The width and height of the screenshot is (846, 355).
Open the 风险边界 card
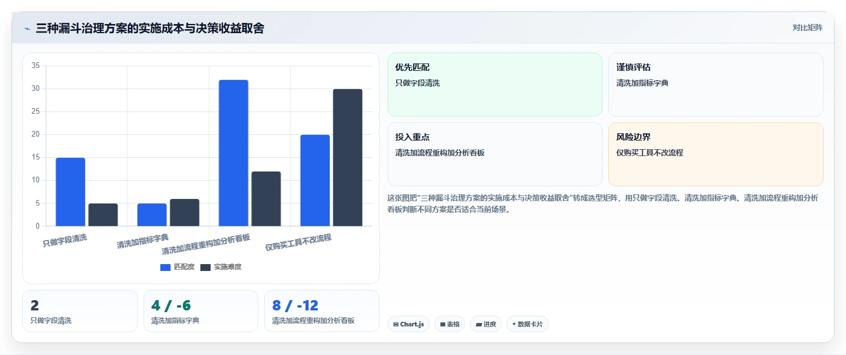(716, 154)
